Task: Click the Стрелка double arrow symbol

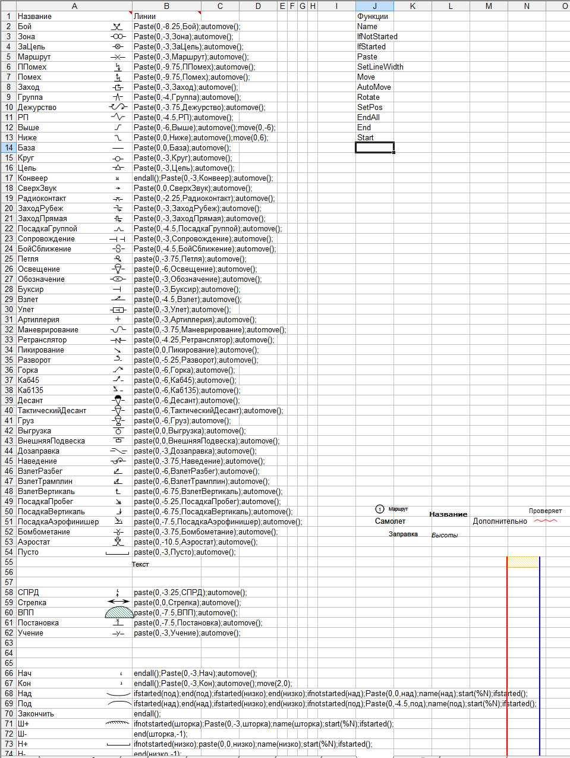Action: pyautogui.click(x=118, y=602)
